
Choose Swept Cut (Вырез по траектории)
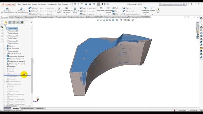pyautogui.click(x=88, y=8)
